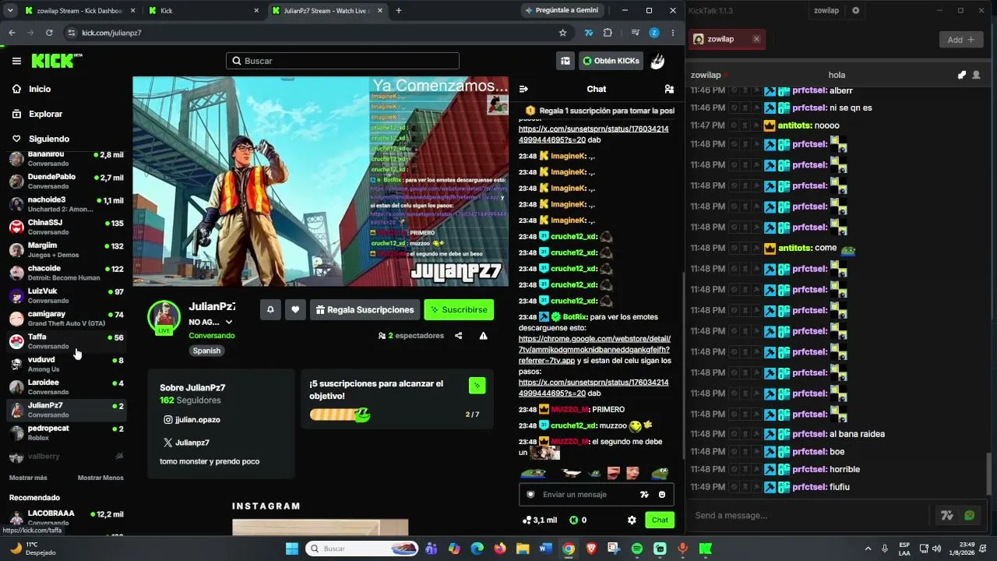The width and height of the screenshot is (997, 561).
Task: Open the Chrome three-dot menu
Action: coord(673,33)
